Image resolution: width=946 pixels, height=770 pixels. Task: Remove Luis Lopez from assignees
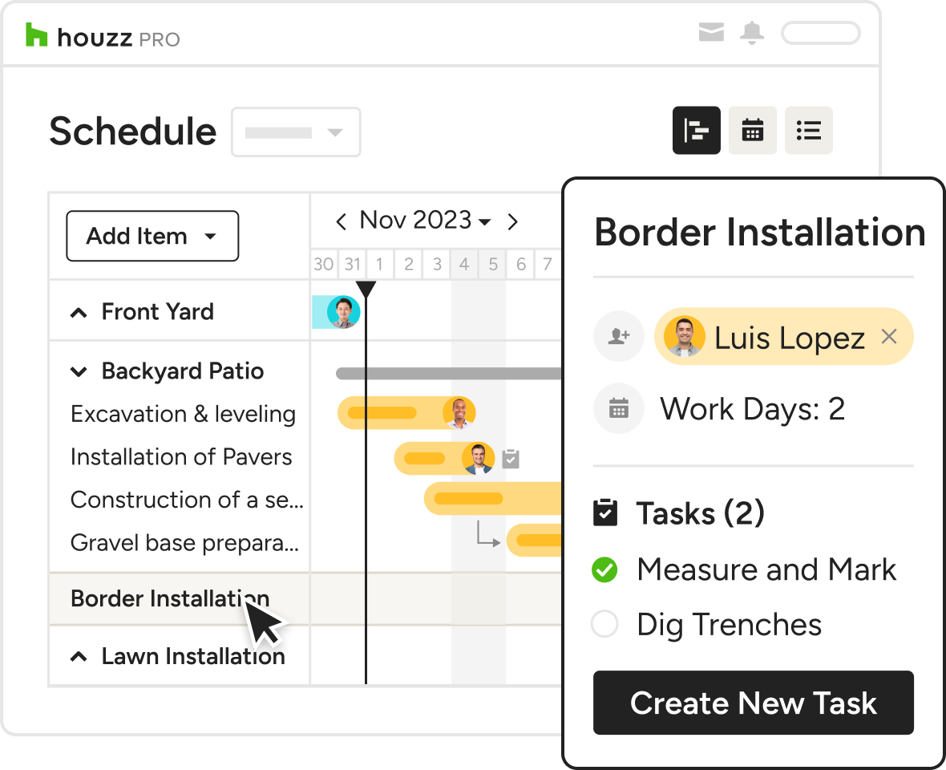pyautogui.click(x=888, y=337)
